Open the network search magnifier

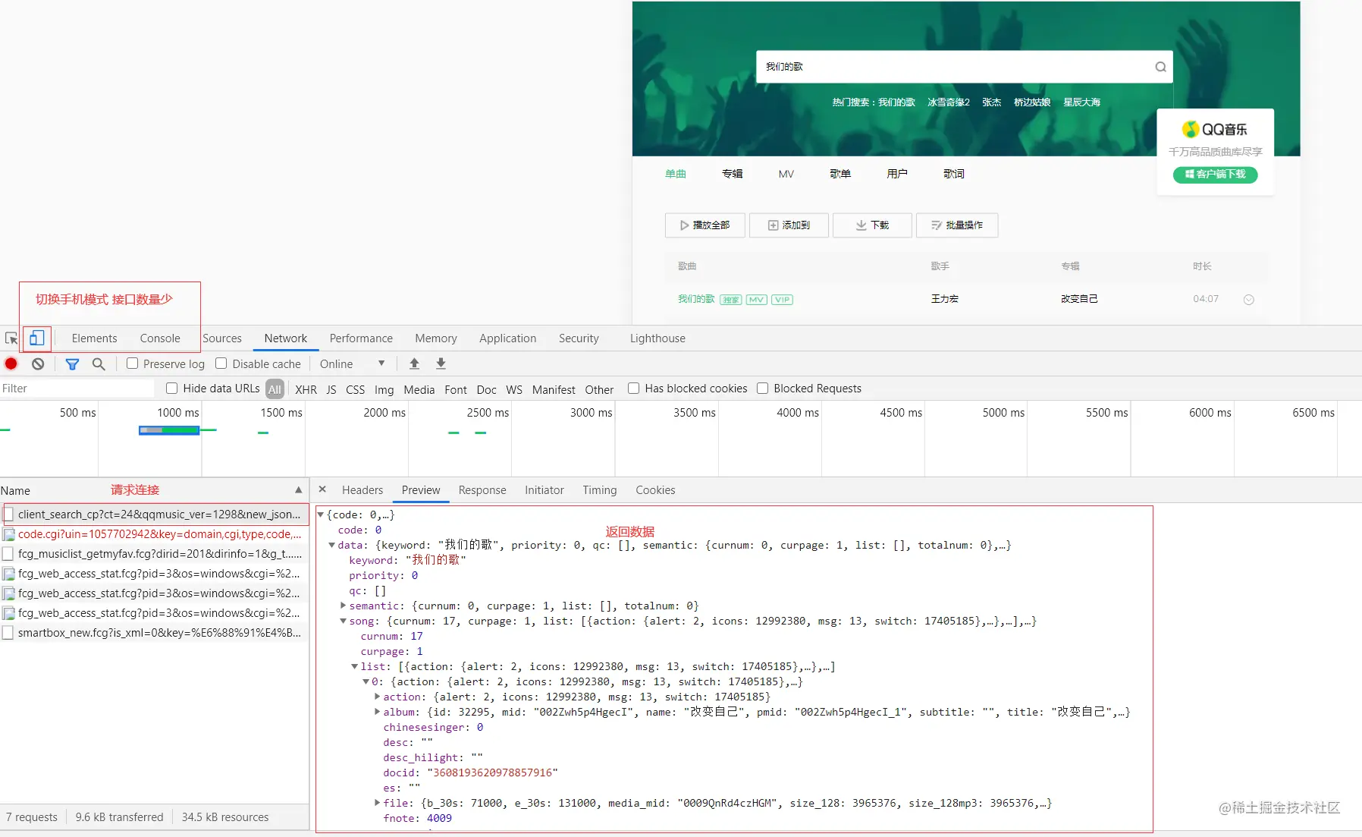[99, 364]
